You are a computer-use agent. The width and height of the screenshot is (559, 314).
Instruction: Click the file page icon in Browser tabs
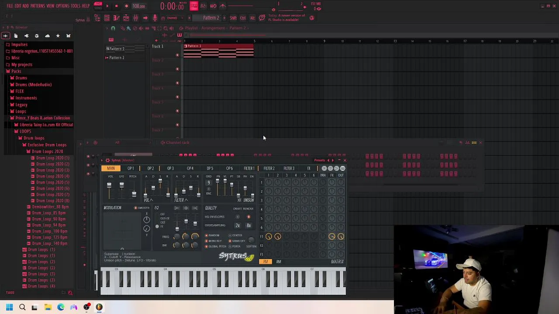pyautogui.click(x=16, y=36)
